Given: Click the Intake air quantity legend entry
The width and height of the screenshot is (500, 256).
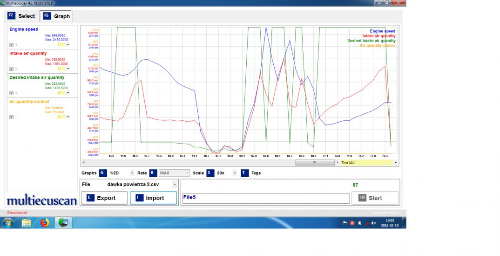Looking at the screenshot, I should pos(379,36).
